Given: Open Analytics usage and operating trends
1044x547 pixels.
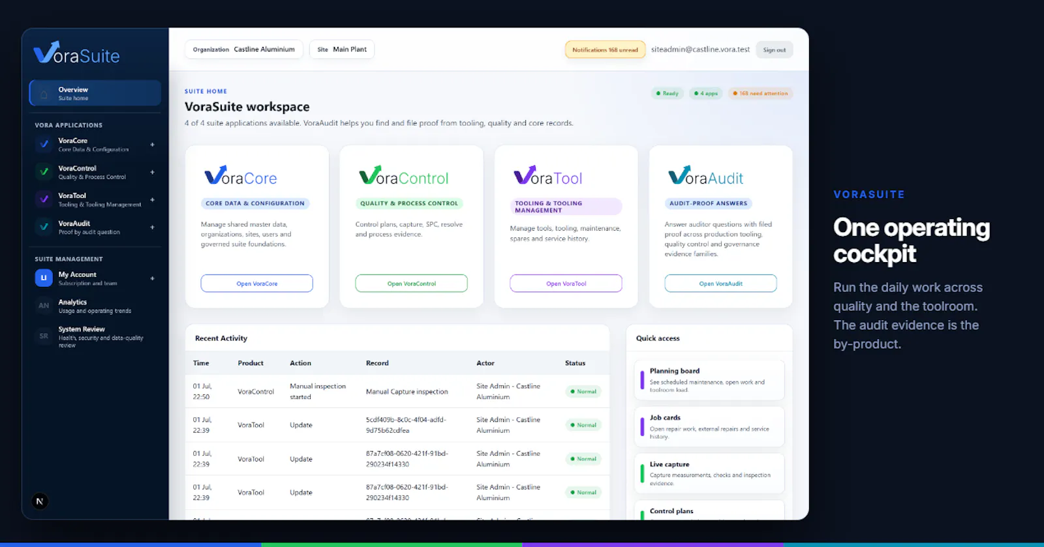Looking at the screenshot, I should coord(95,306).
